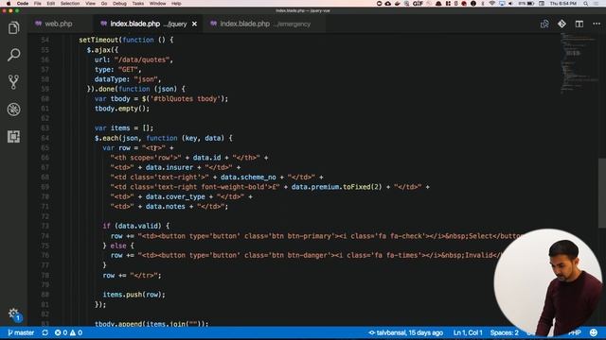Viewport: 606px width, 340px height.
Task: Open the Tasks menu
Action: [138, 4]
